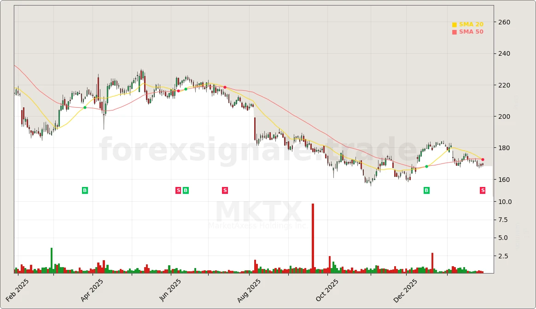
Task: Click the pink S sell marker near Jul 2025
Action: pyautogui.click(x=225, y=190)
